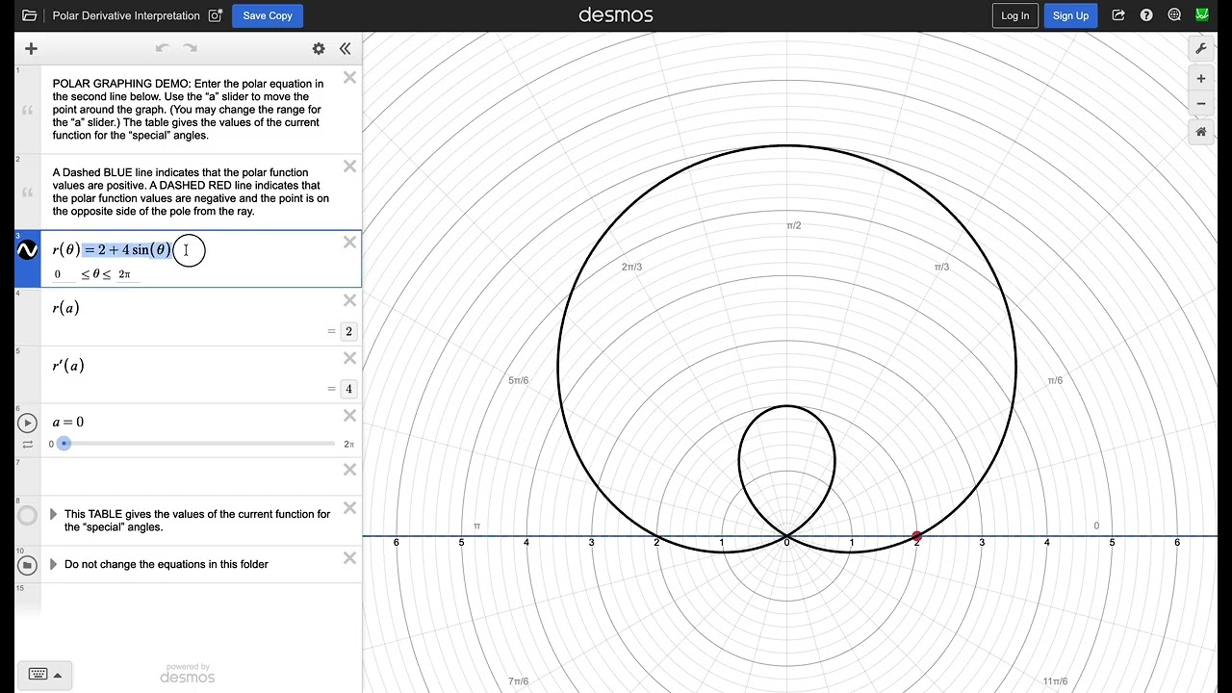Screen dimensions: 1232x693
Task: Delete the r'(a) expression row
Action: point(350,358)
